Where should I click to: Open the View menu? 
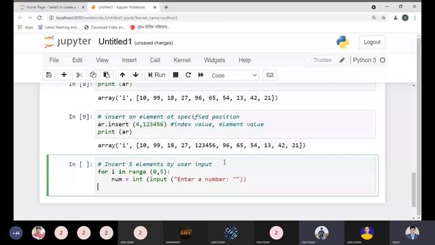[x=102, y=60]
